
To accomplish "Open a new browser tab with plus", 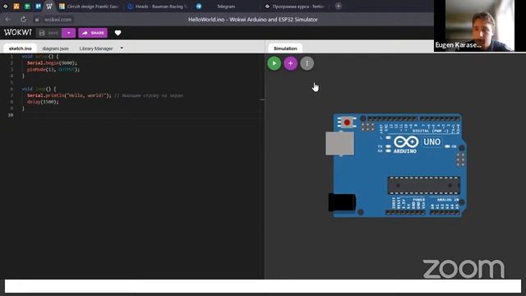I will tap(338, 6).
